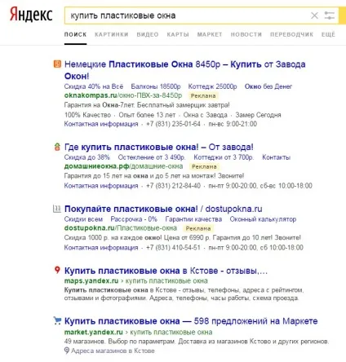Click the 'Остекление от 3 490р.' sitelink
346x362 pixels.
(152, 157)
